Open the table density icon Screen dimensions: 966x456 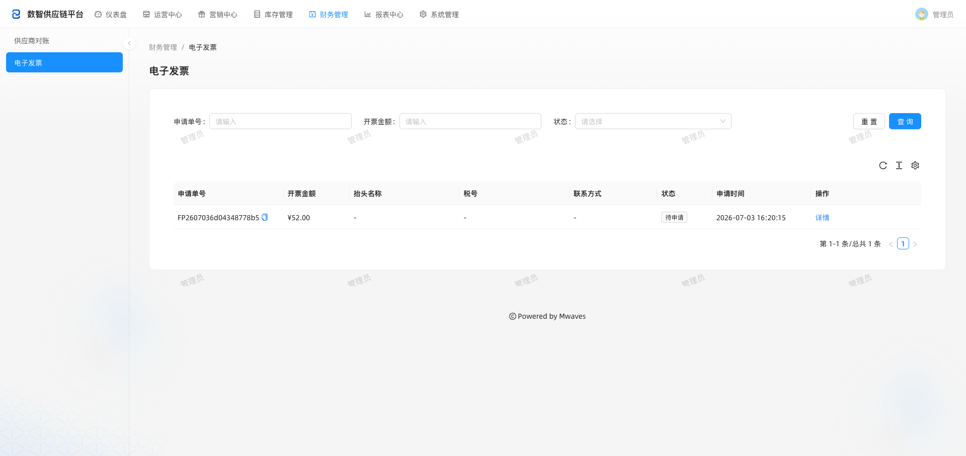899,165
